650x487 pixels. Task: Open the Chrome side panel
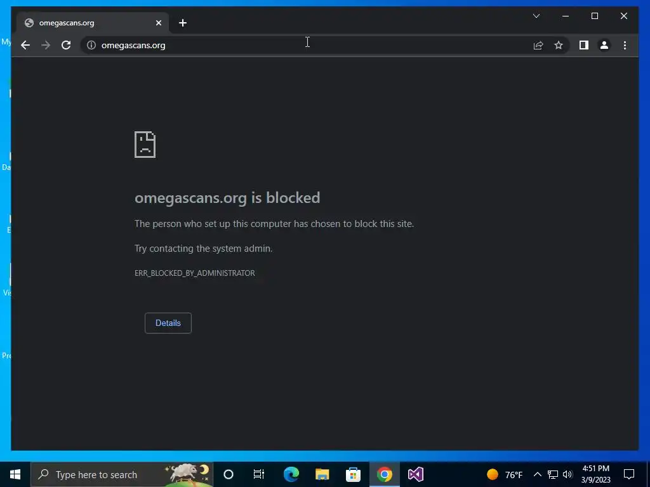[584, 45]
